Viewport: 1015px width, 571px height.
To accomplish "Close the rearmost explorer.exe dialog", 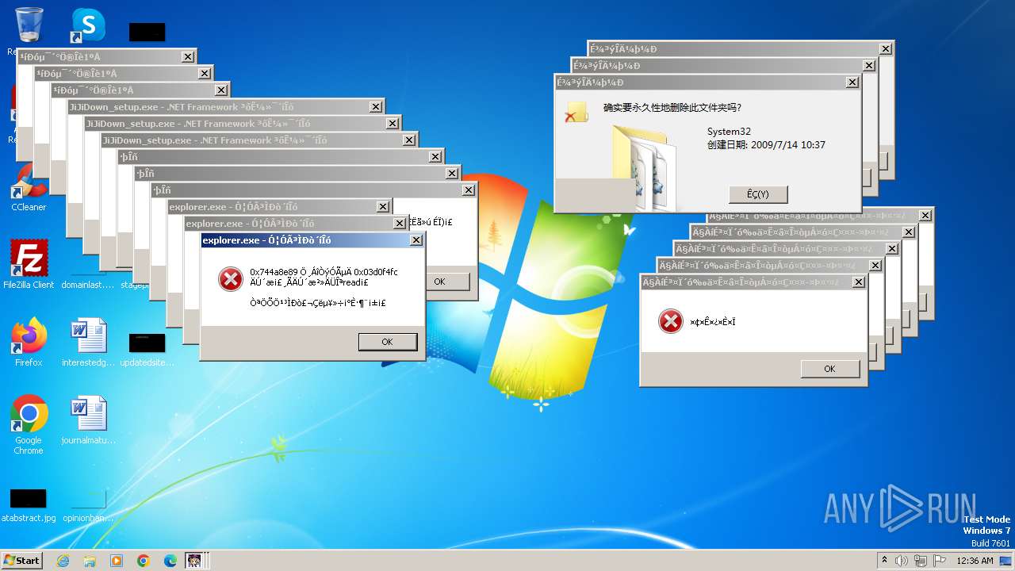I will click(x=382, y=207).
